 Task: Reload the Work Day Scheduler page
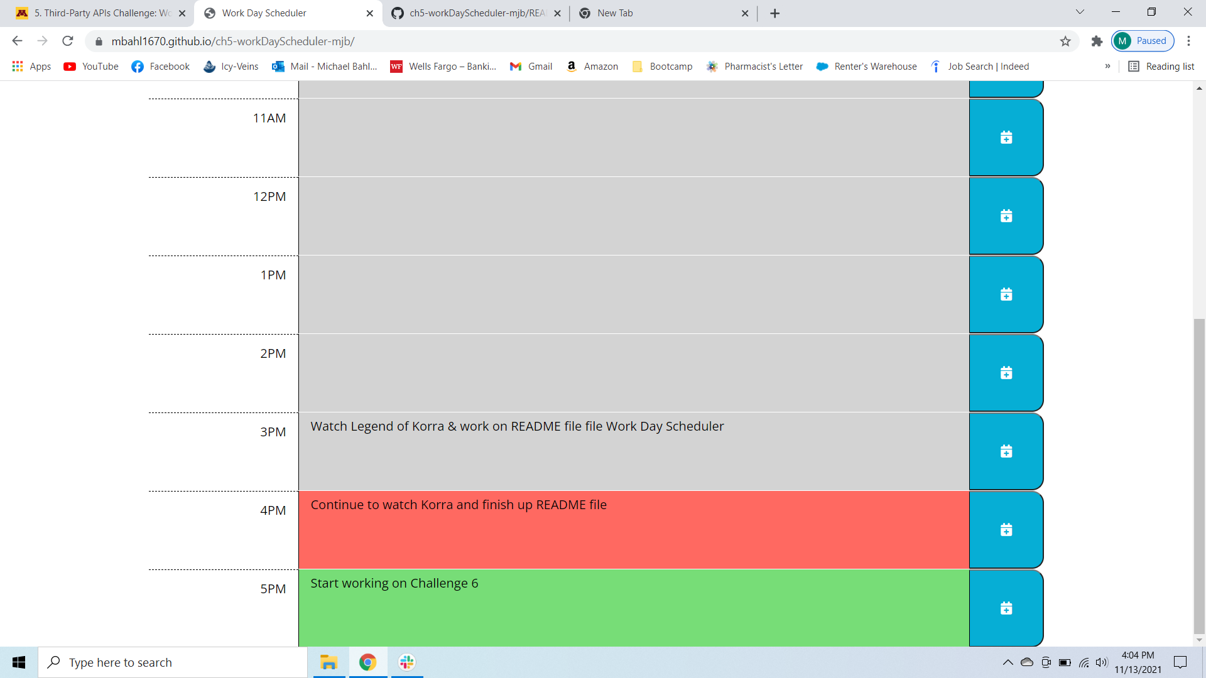pyautogui.click(x=68, y=41)
